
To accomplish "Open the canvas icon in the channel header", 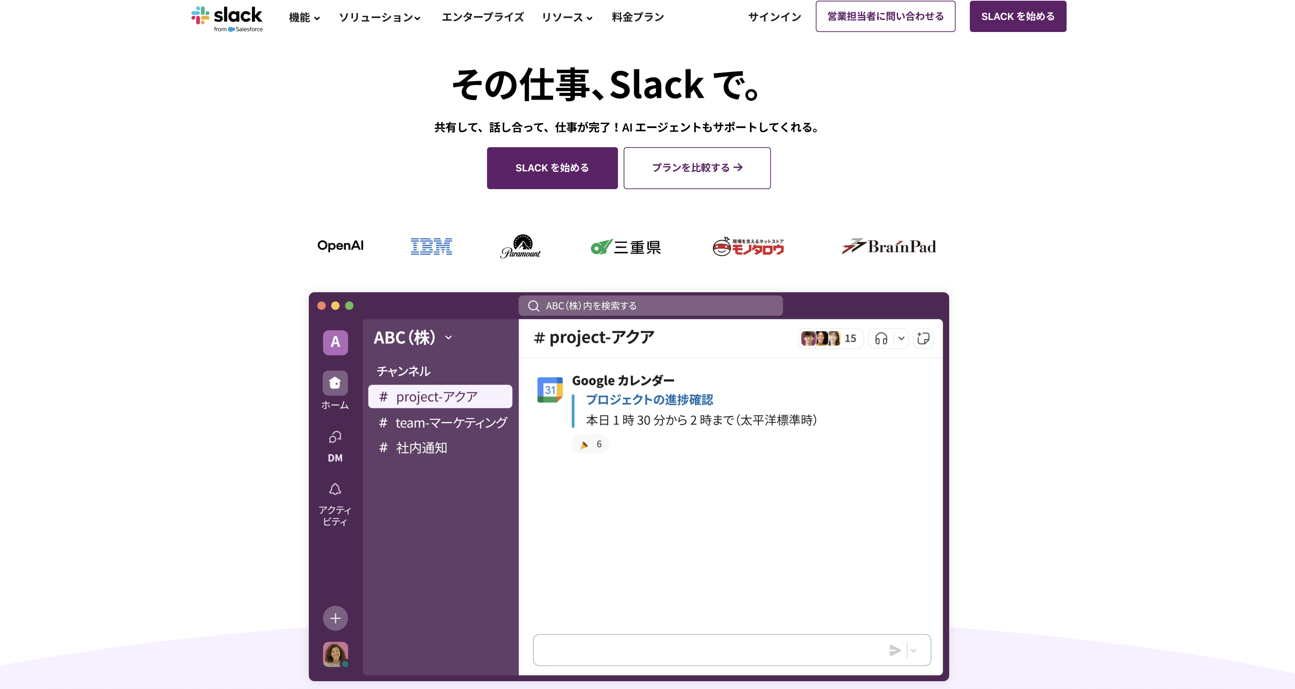I will point(924,338).
